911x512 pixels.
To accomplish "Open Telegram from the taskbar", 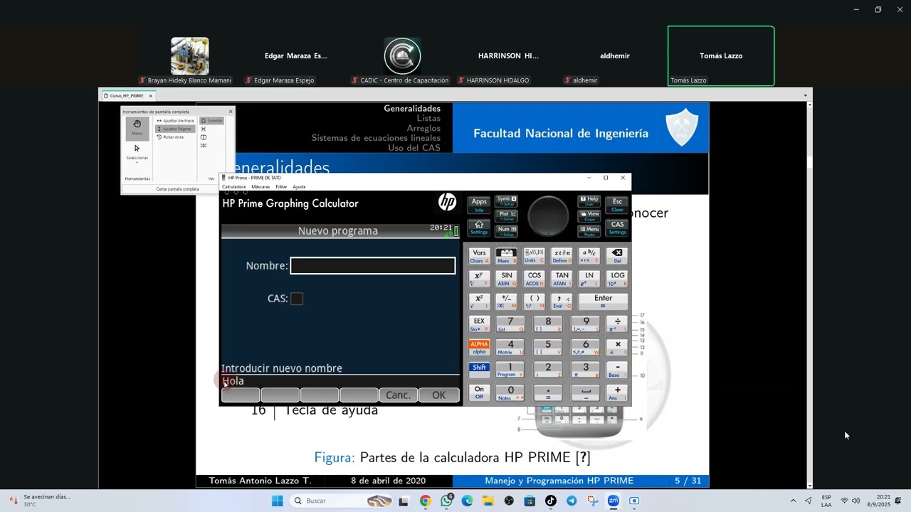I will 572,501.
